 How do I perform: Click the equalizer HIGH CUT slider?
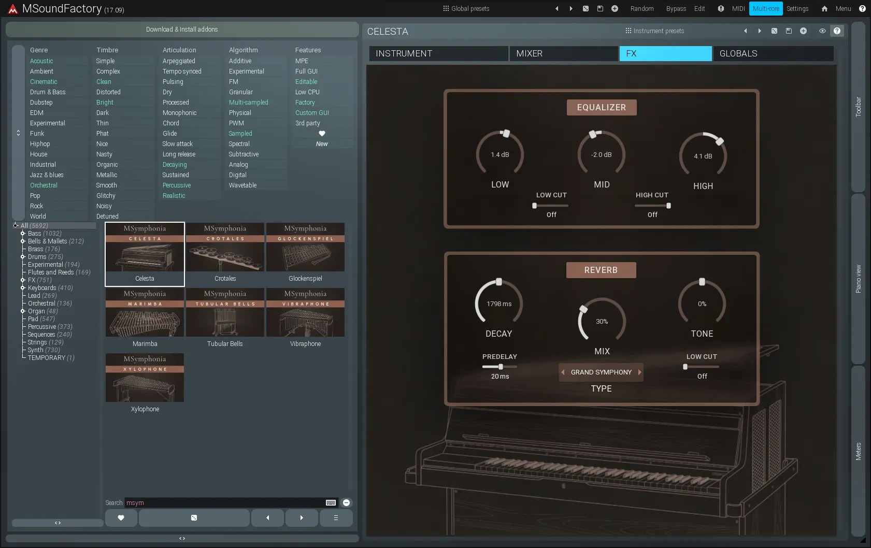[x=652, y=206]
